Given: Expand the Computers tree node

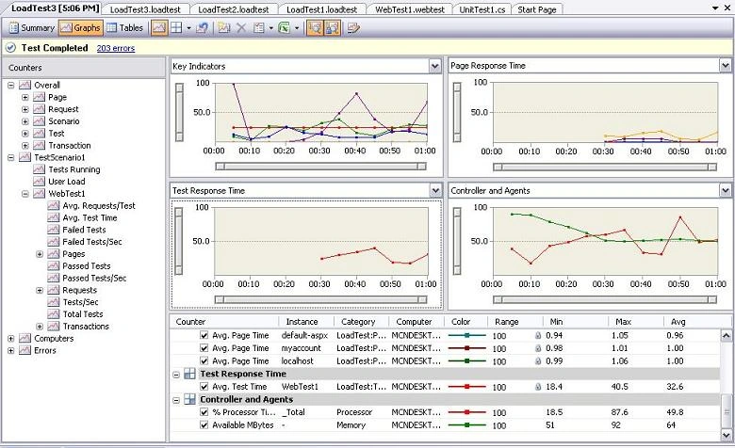Looking at the screenshot, I should pyautogui.click(x=10, y=339).
